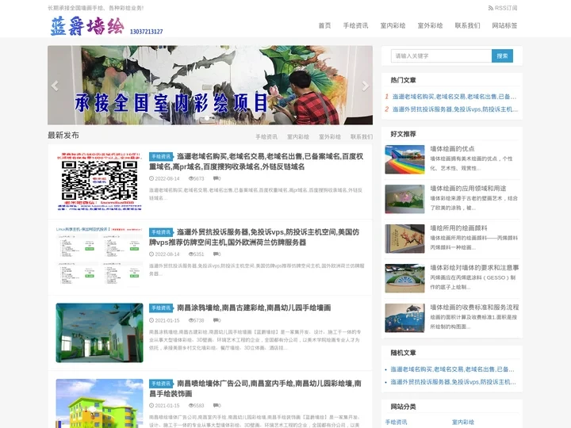Open 网站标签 in top navigation

(504, 25)
